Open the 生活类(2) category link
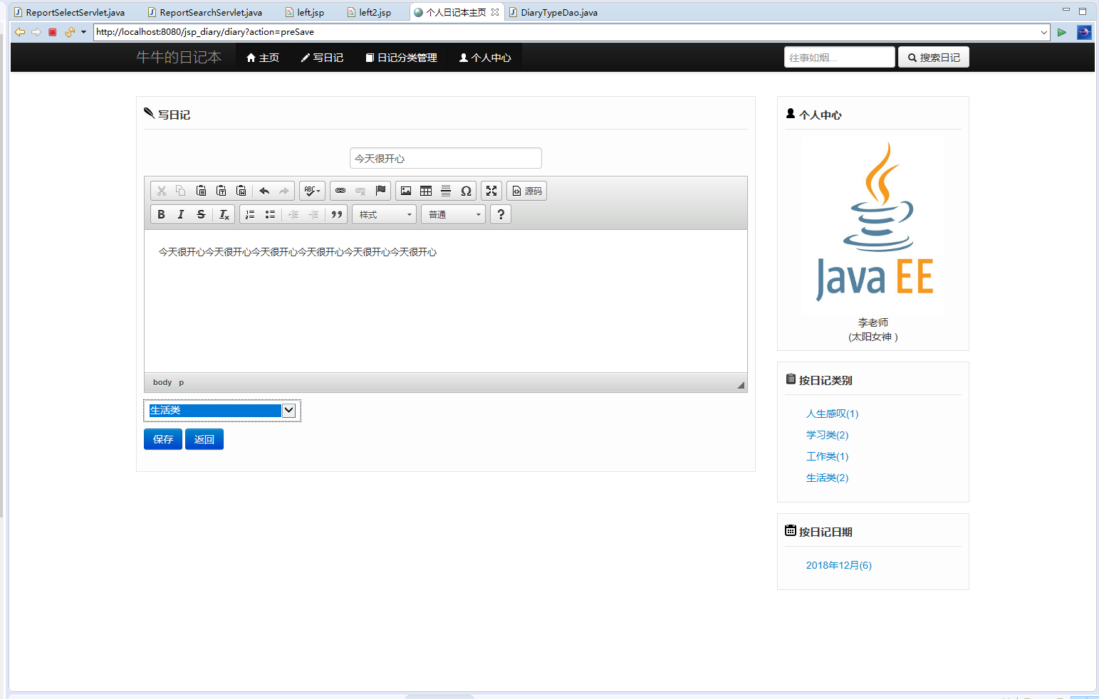The width and height of the screenshot is (1099, 699). [827, 478]
